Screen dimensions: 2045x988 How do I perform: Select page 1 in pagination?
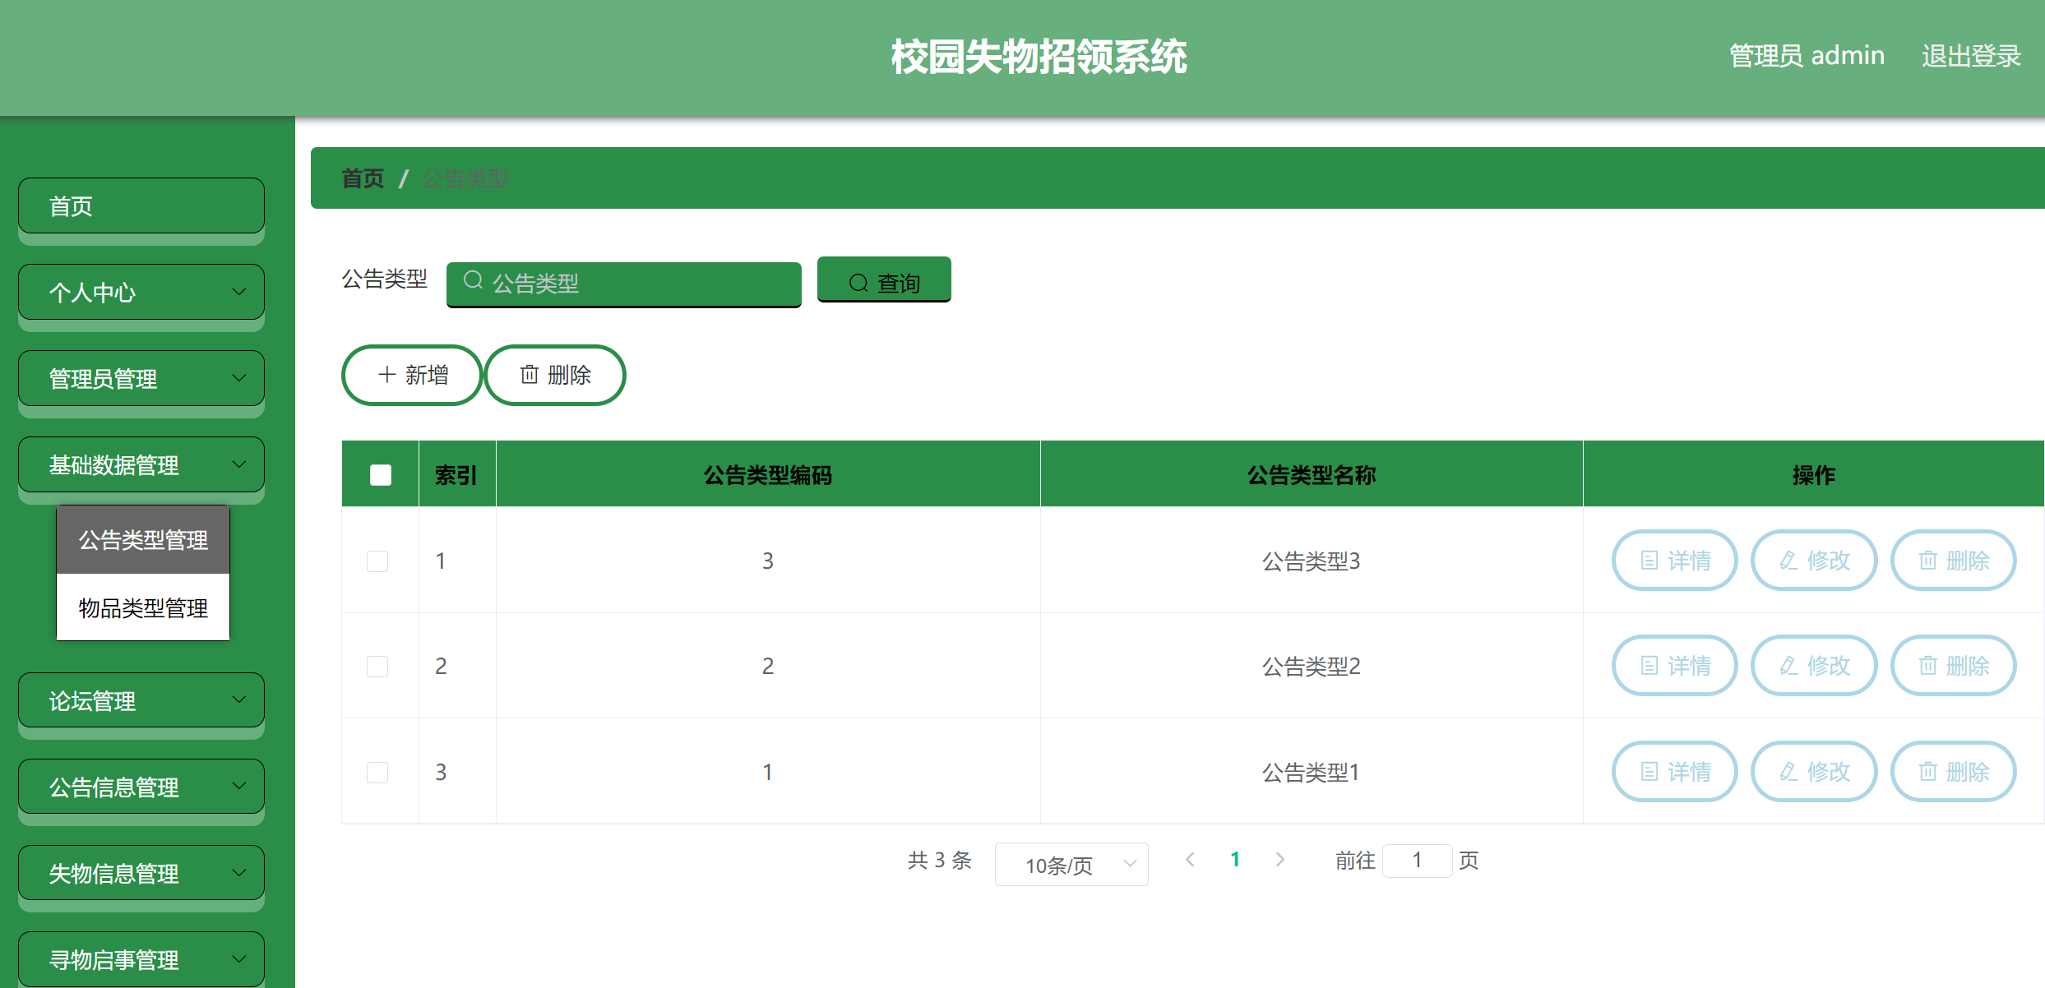[1235, 860]
